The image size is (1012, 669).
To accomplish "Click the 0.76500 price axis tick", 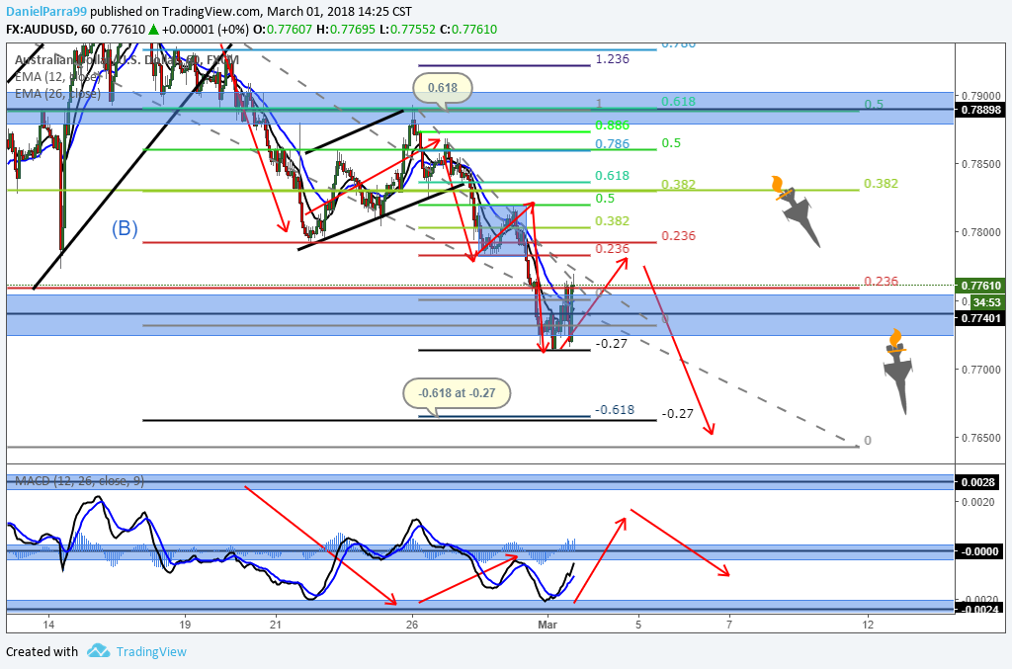I will click(x=981, y=438).
